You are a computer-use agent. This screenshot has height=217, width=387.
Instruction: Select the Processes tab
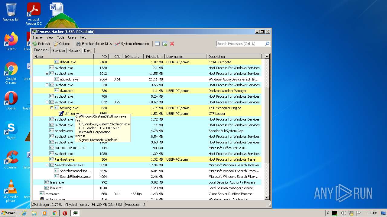click(41, 50)
